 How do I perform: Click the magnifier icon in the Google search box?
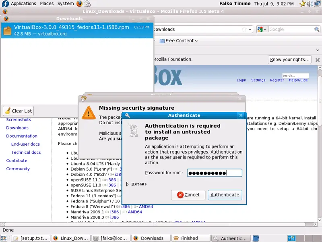coord(317,29)
